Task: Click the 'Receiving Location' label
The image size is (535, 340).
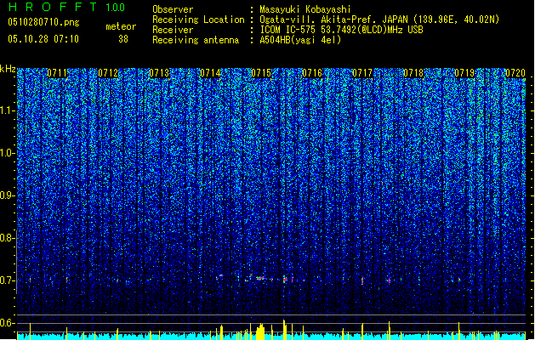Action: [x=198, y=20]
